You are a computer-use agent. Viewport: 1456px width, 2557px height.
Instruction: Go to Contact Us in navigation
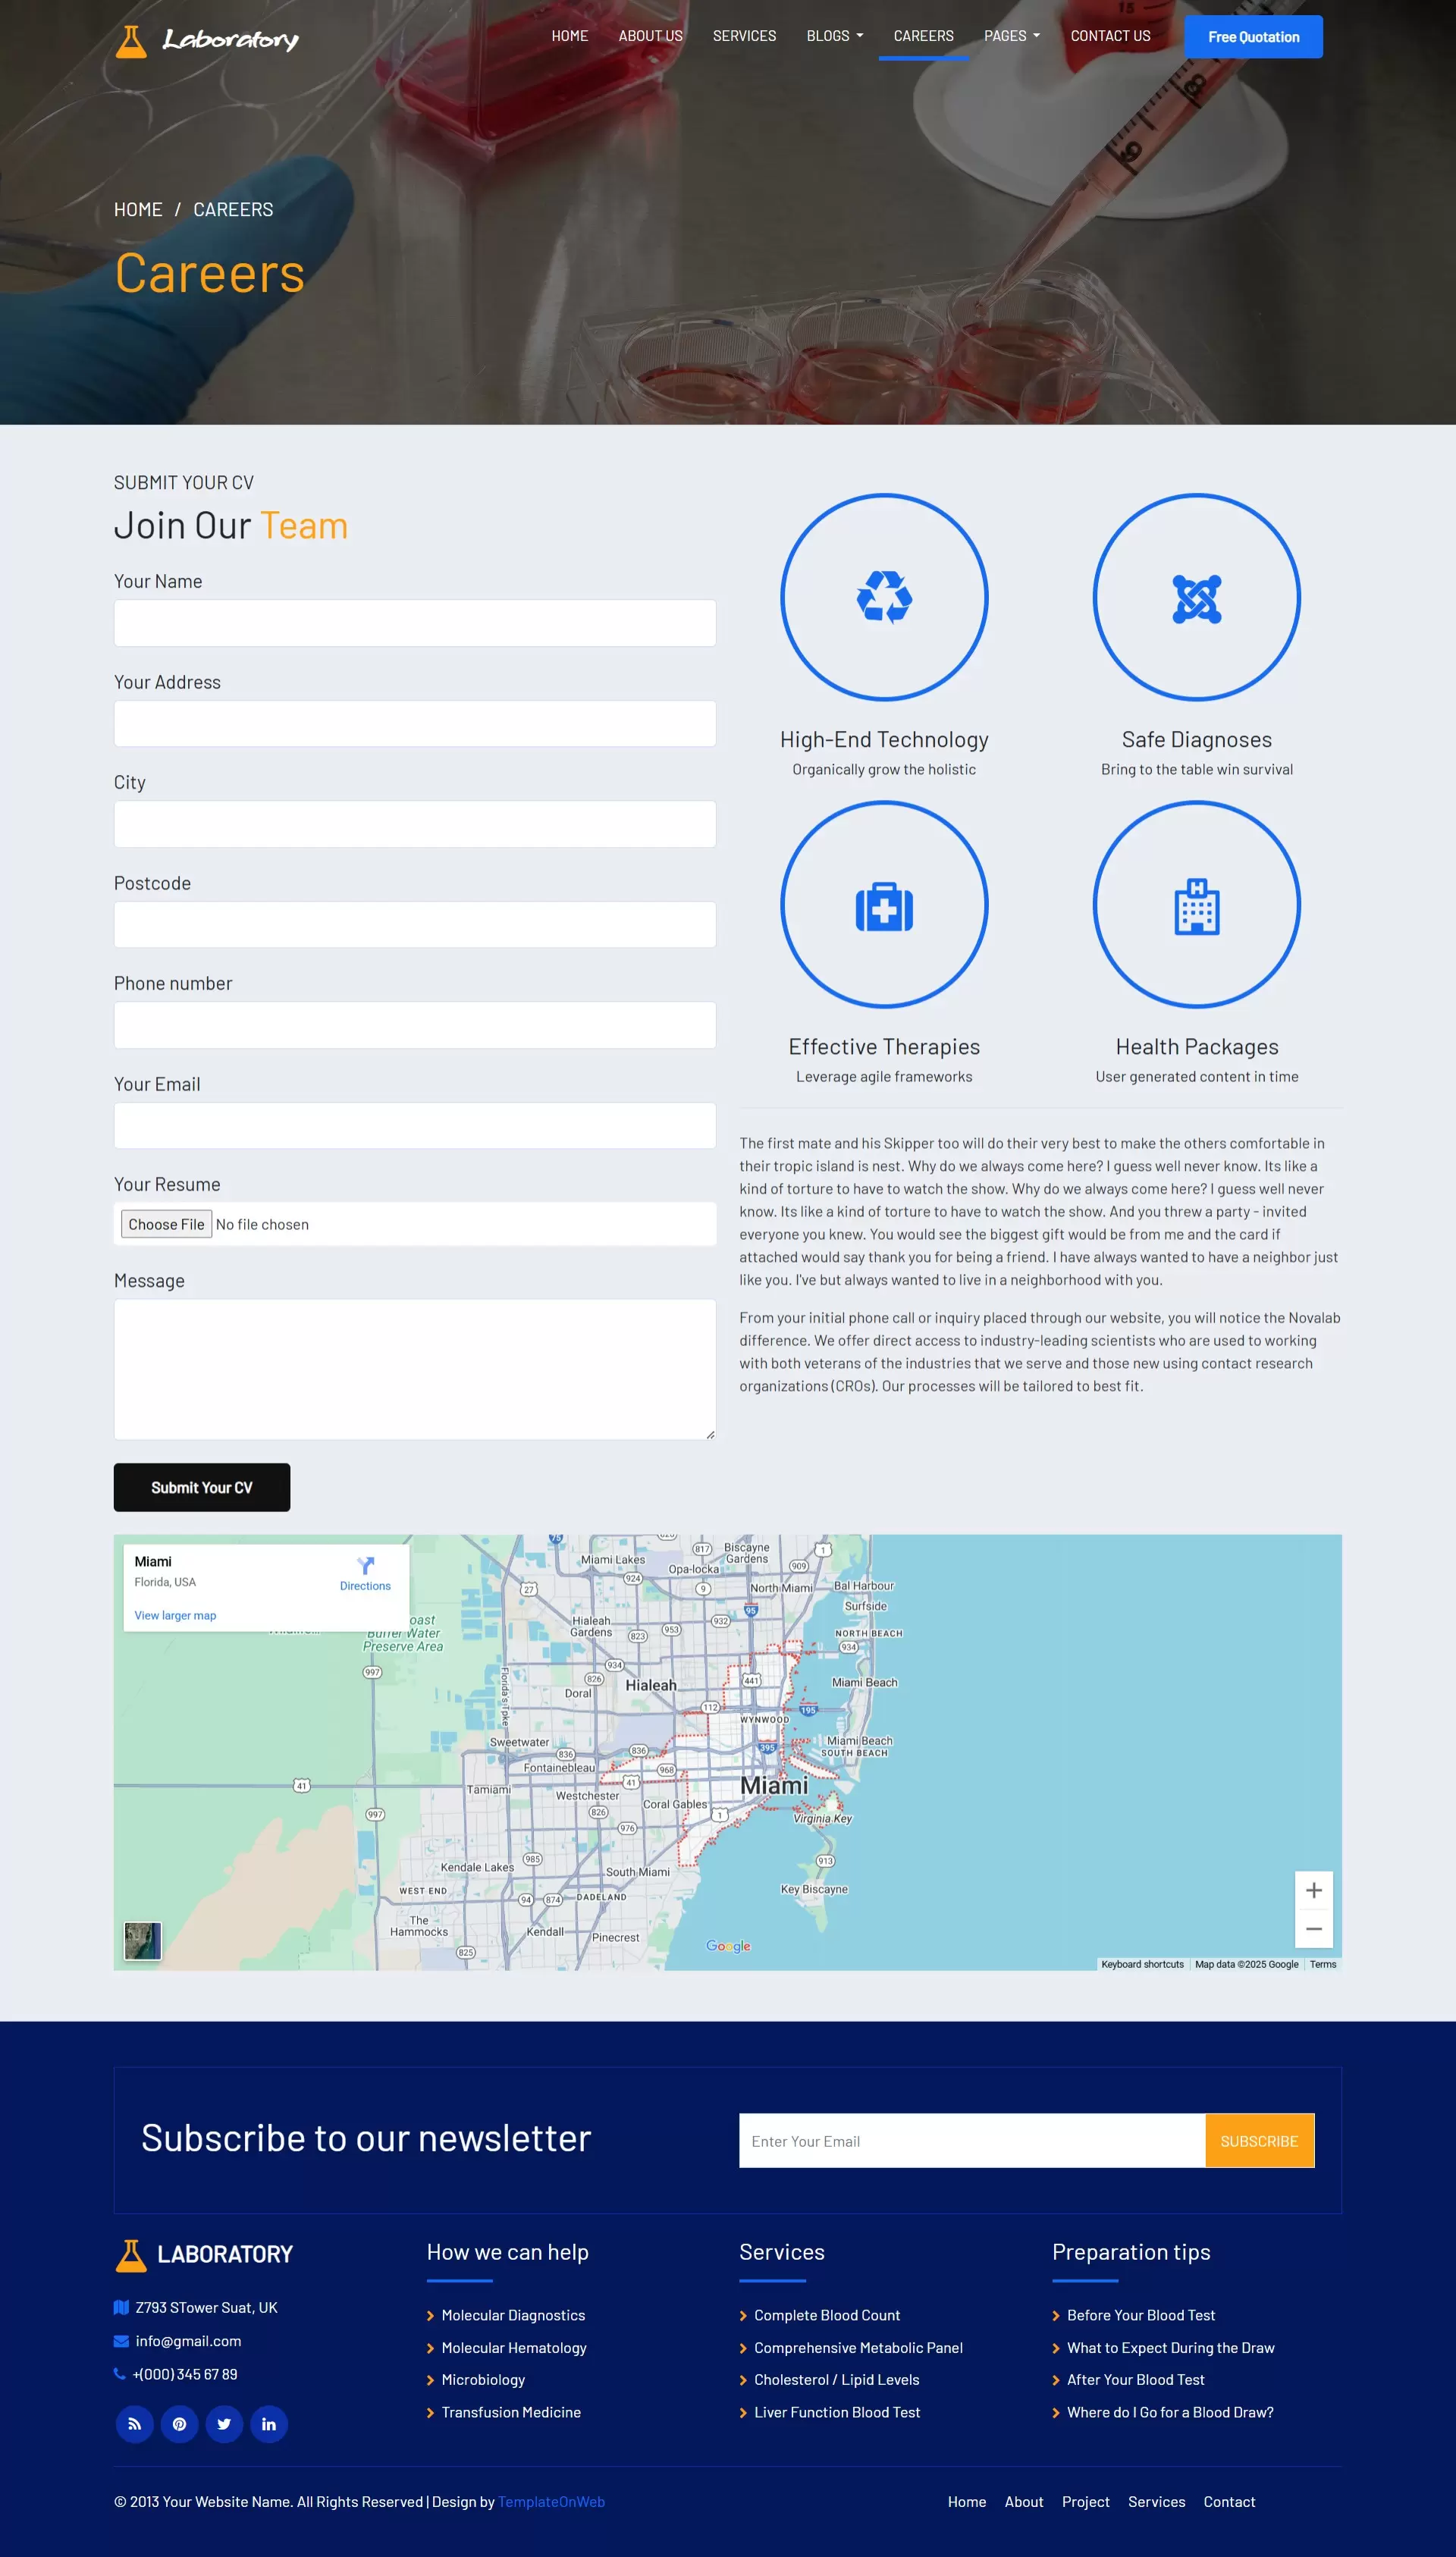point(1110,36)
